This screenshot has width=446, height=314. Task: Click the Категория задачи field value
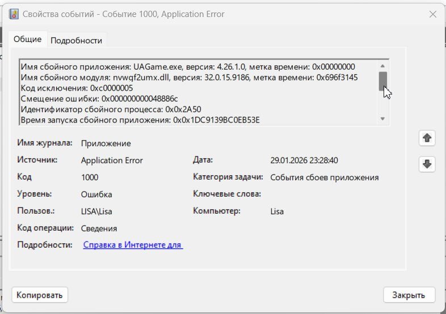[324, 177]
